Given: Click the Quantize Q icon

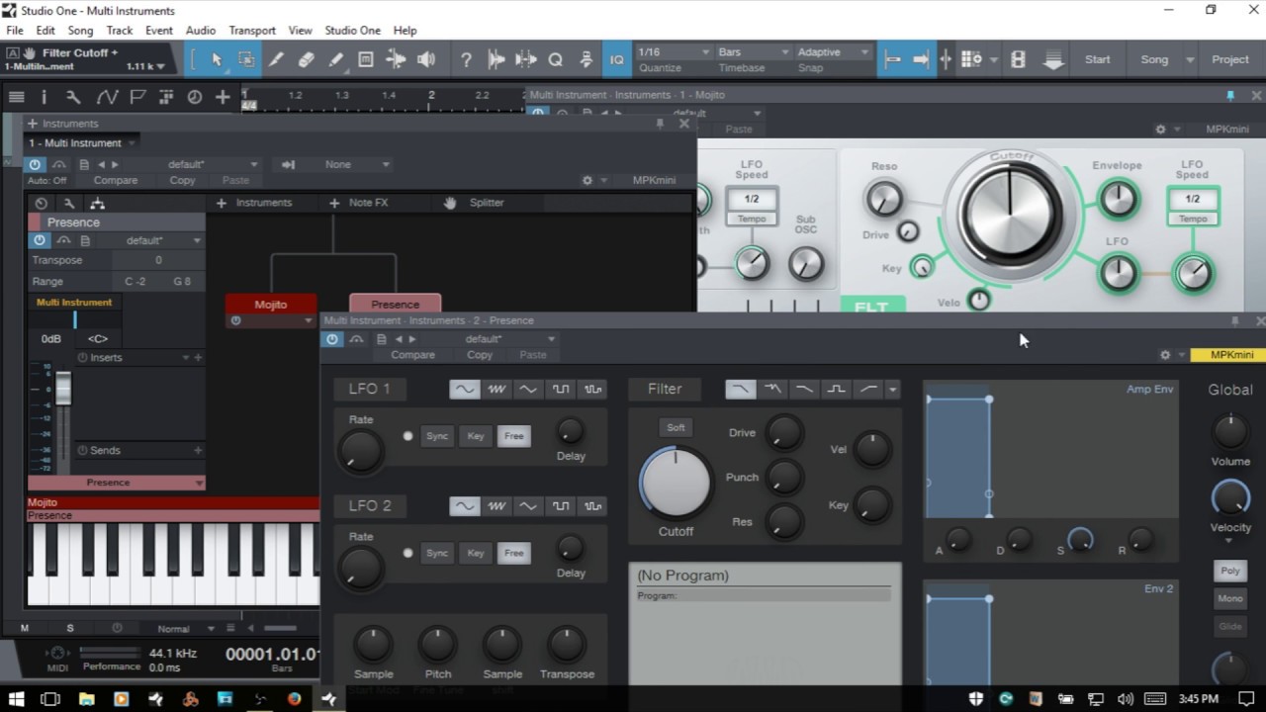Looking at the screenshot, I should point(556,59).
